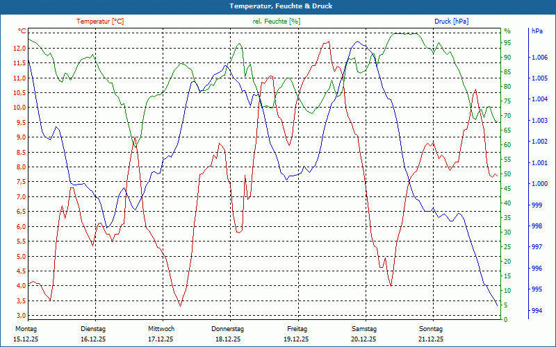556x347 pixels.
Task: Select the green 'rel. Feuchte [%]' legend label
Action: [x=277, y=22]
